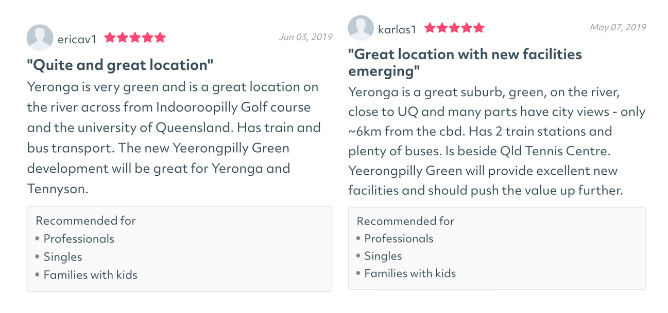Click karlas1's five-star rating

pyautogui.click(x=454, y=28)
